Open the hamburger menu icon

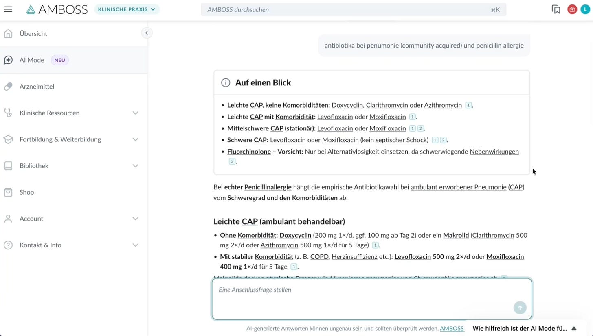point(8,9)
